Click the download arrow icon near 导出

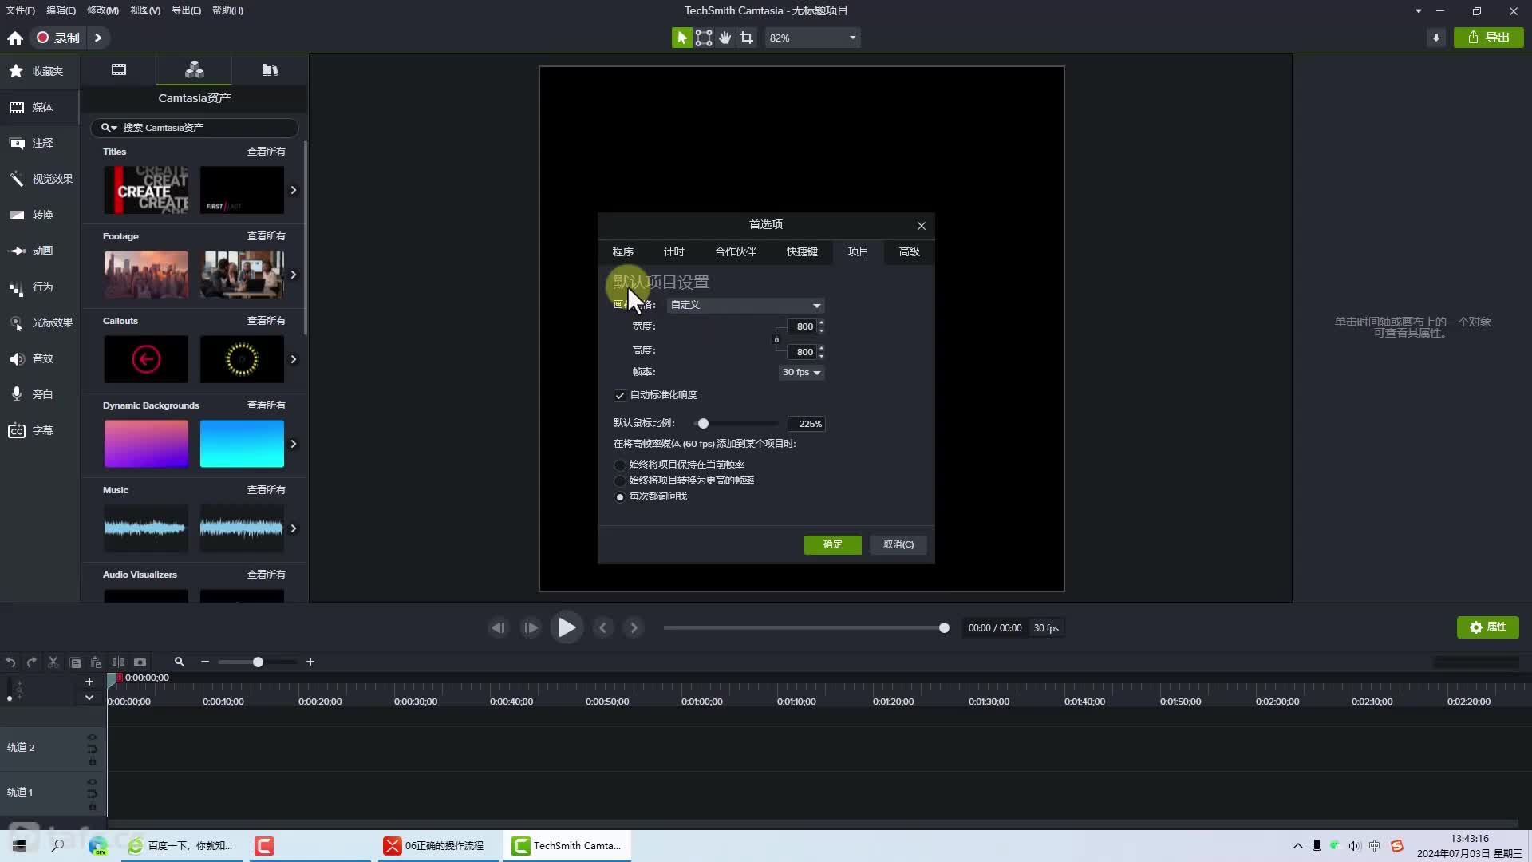click(1435, 38)
